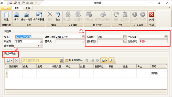
Task: Click the quick access Save icon
Action: 11,3
